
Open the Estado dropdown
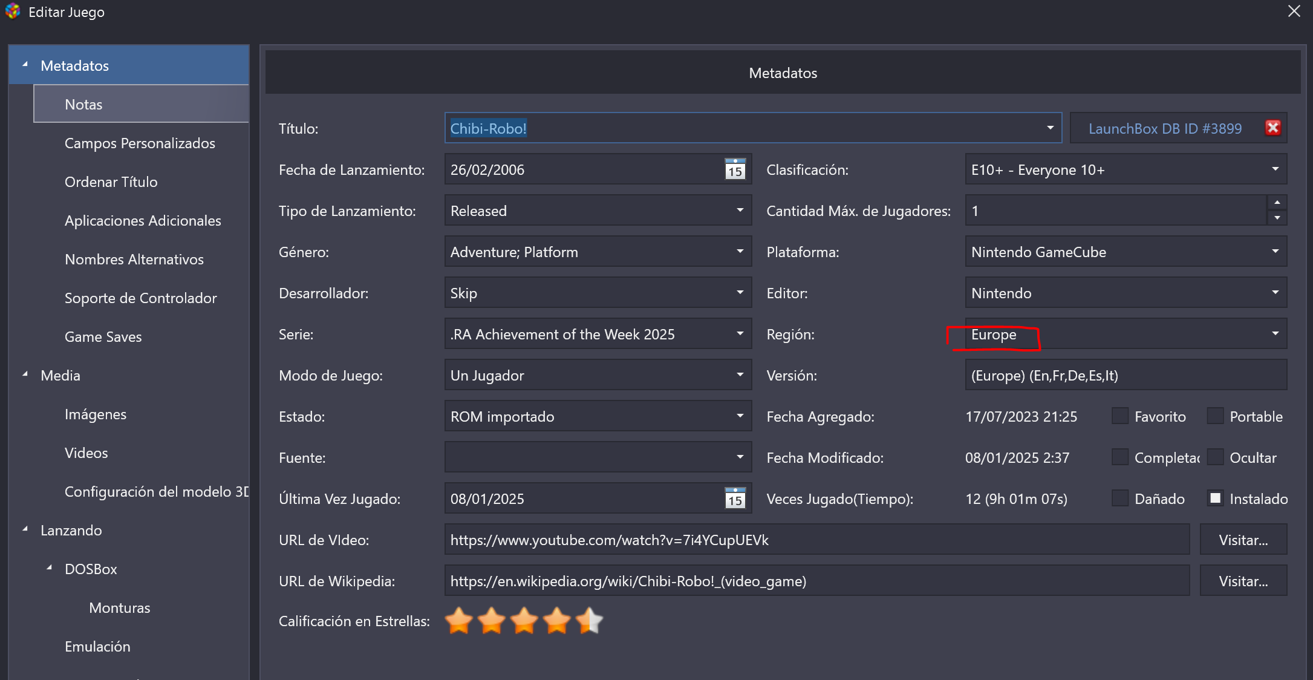pos(740,416)
